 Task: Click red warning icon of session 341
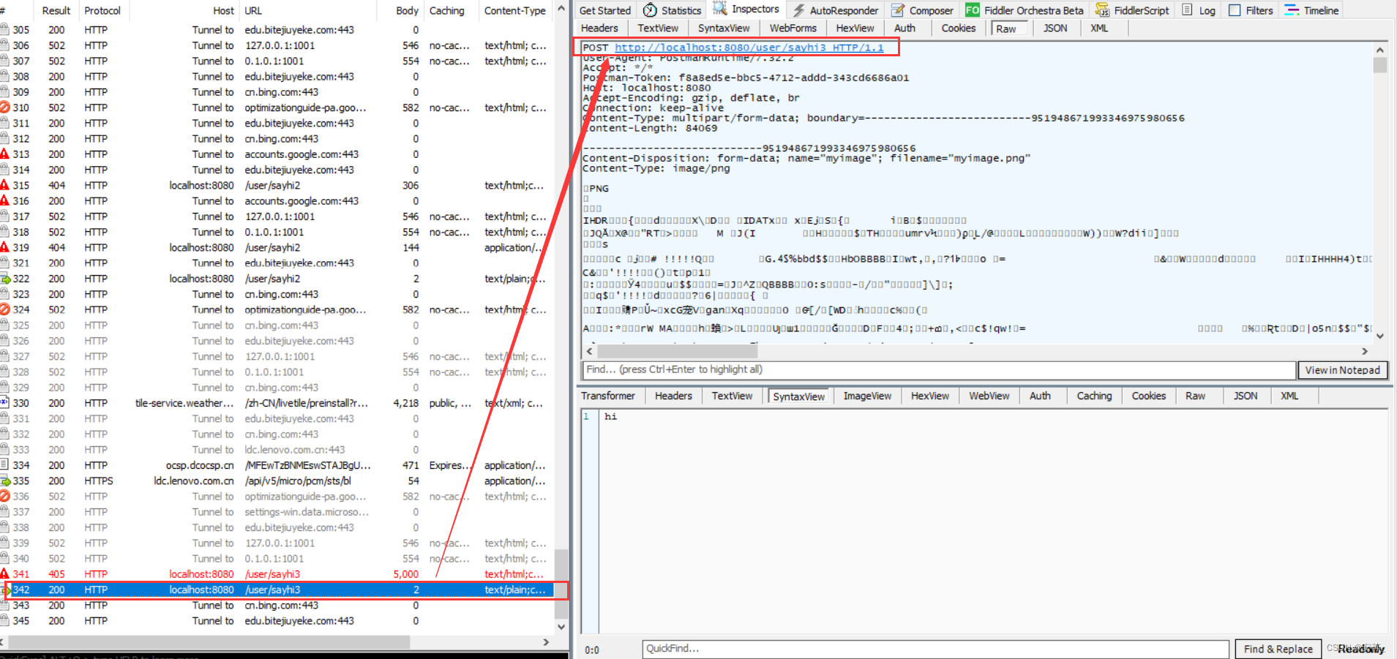pos(4,574)
